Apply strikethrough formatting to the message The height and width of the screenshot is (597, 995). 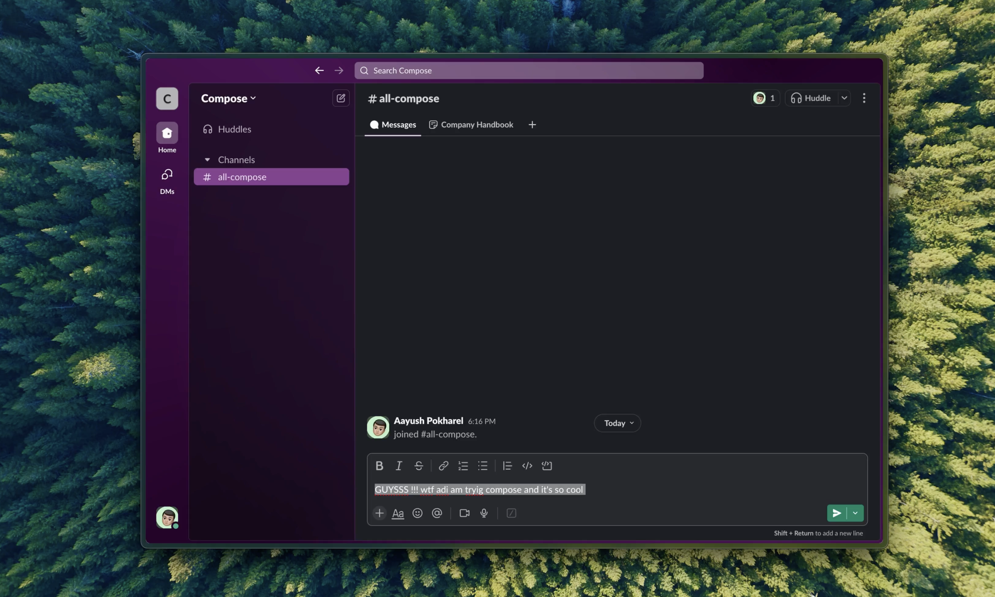point(418,465)
